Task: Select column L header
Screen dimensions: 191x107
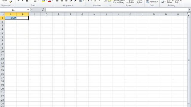Action: coord(142,15)
